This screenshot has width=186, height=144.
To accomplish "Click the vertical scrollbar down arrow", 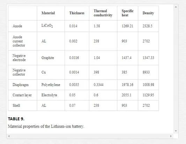I will click(176, 131).
